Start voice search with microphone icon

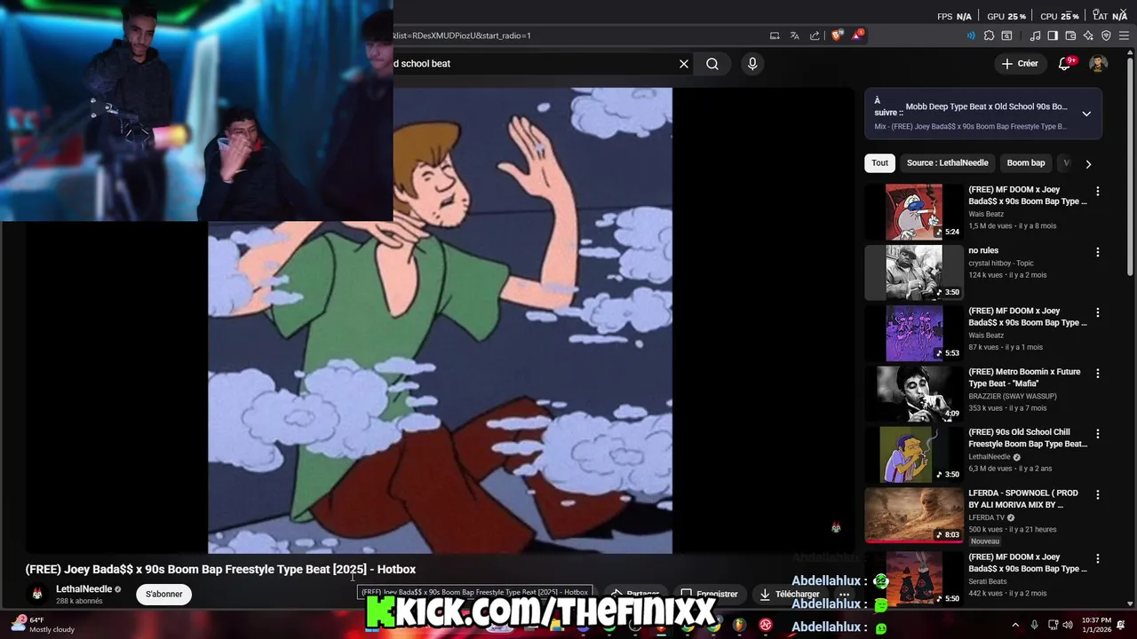pyautogui.click(x=752, y=64)
